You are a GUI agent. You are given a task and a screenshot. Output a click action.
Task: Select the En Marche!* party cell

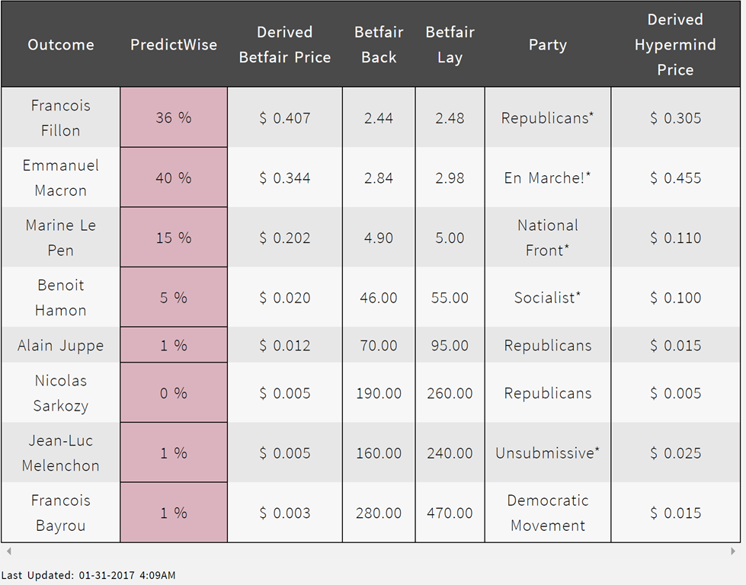click(547, 177)
